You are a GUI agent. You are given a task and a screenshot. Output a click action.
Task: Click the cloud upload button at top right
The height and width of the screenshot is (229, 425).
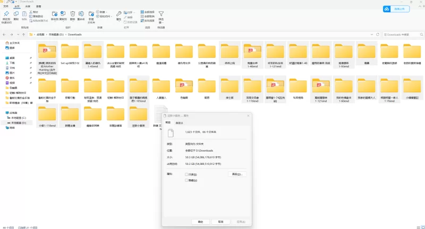coord(396,9)
